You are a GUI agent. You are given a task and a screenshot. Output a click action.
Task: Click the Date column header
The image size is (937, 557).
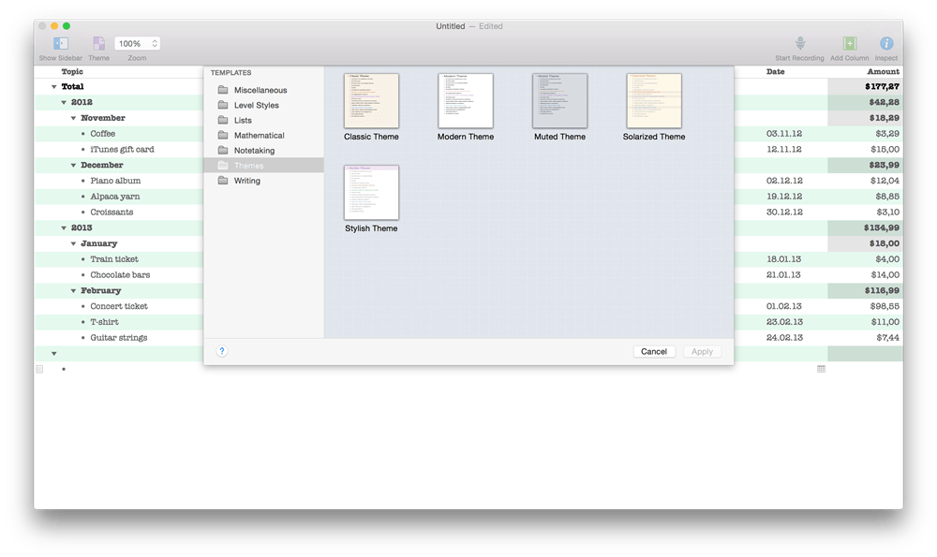tap(775, 71)
